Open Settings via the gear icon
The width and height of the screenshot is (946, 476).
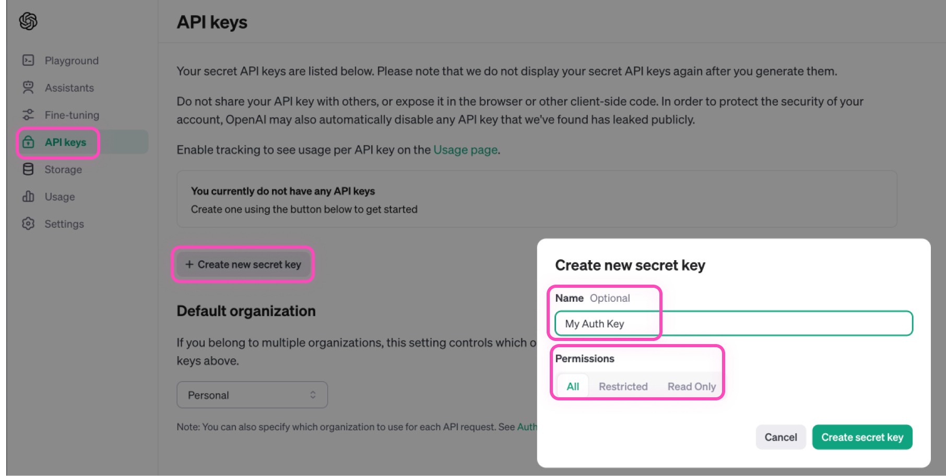28,224
